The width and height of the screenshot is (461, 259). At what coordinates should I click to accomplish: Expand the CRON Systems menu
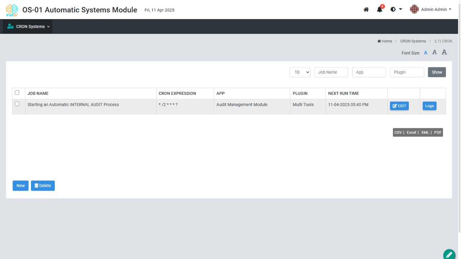pyautogui.click(x=28, y=27)
